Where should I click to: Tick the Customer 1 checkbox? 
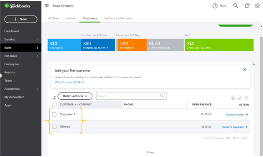click(54, 114)
